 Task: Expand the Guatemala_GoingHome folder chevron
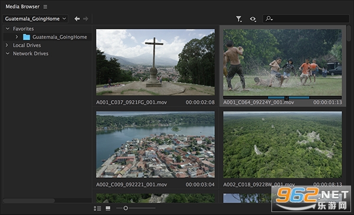(x=17, y=37)
